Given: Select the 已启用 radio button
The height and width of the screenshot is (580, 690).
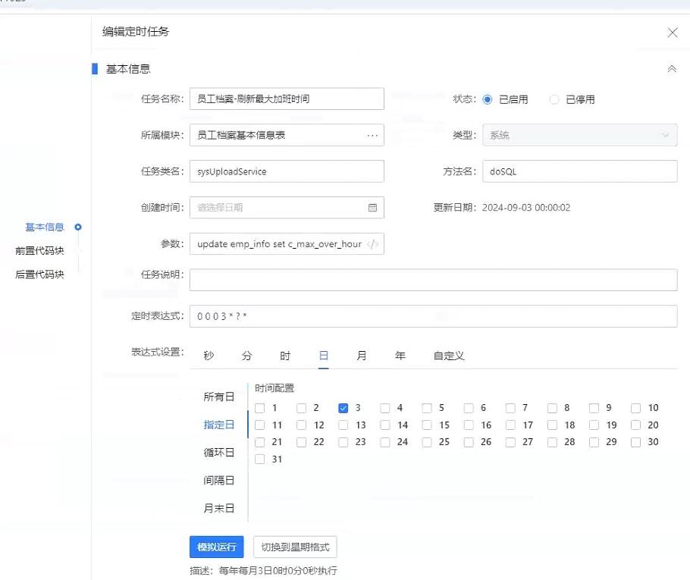Looking at the screenshot, I should 488,99.
